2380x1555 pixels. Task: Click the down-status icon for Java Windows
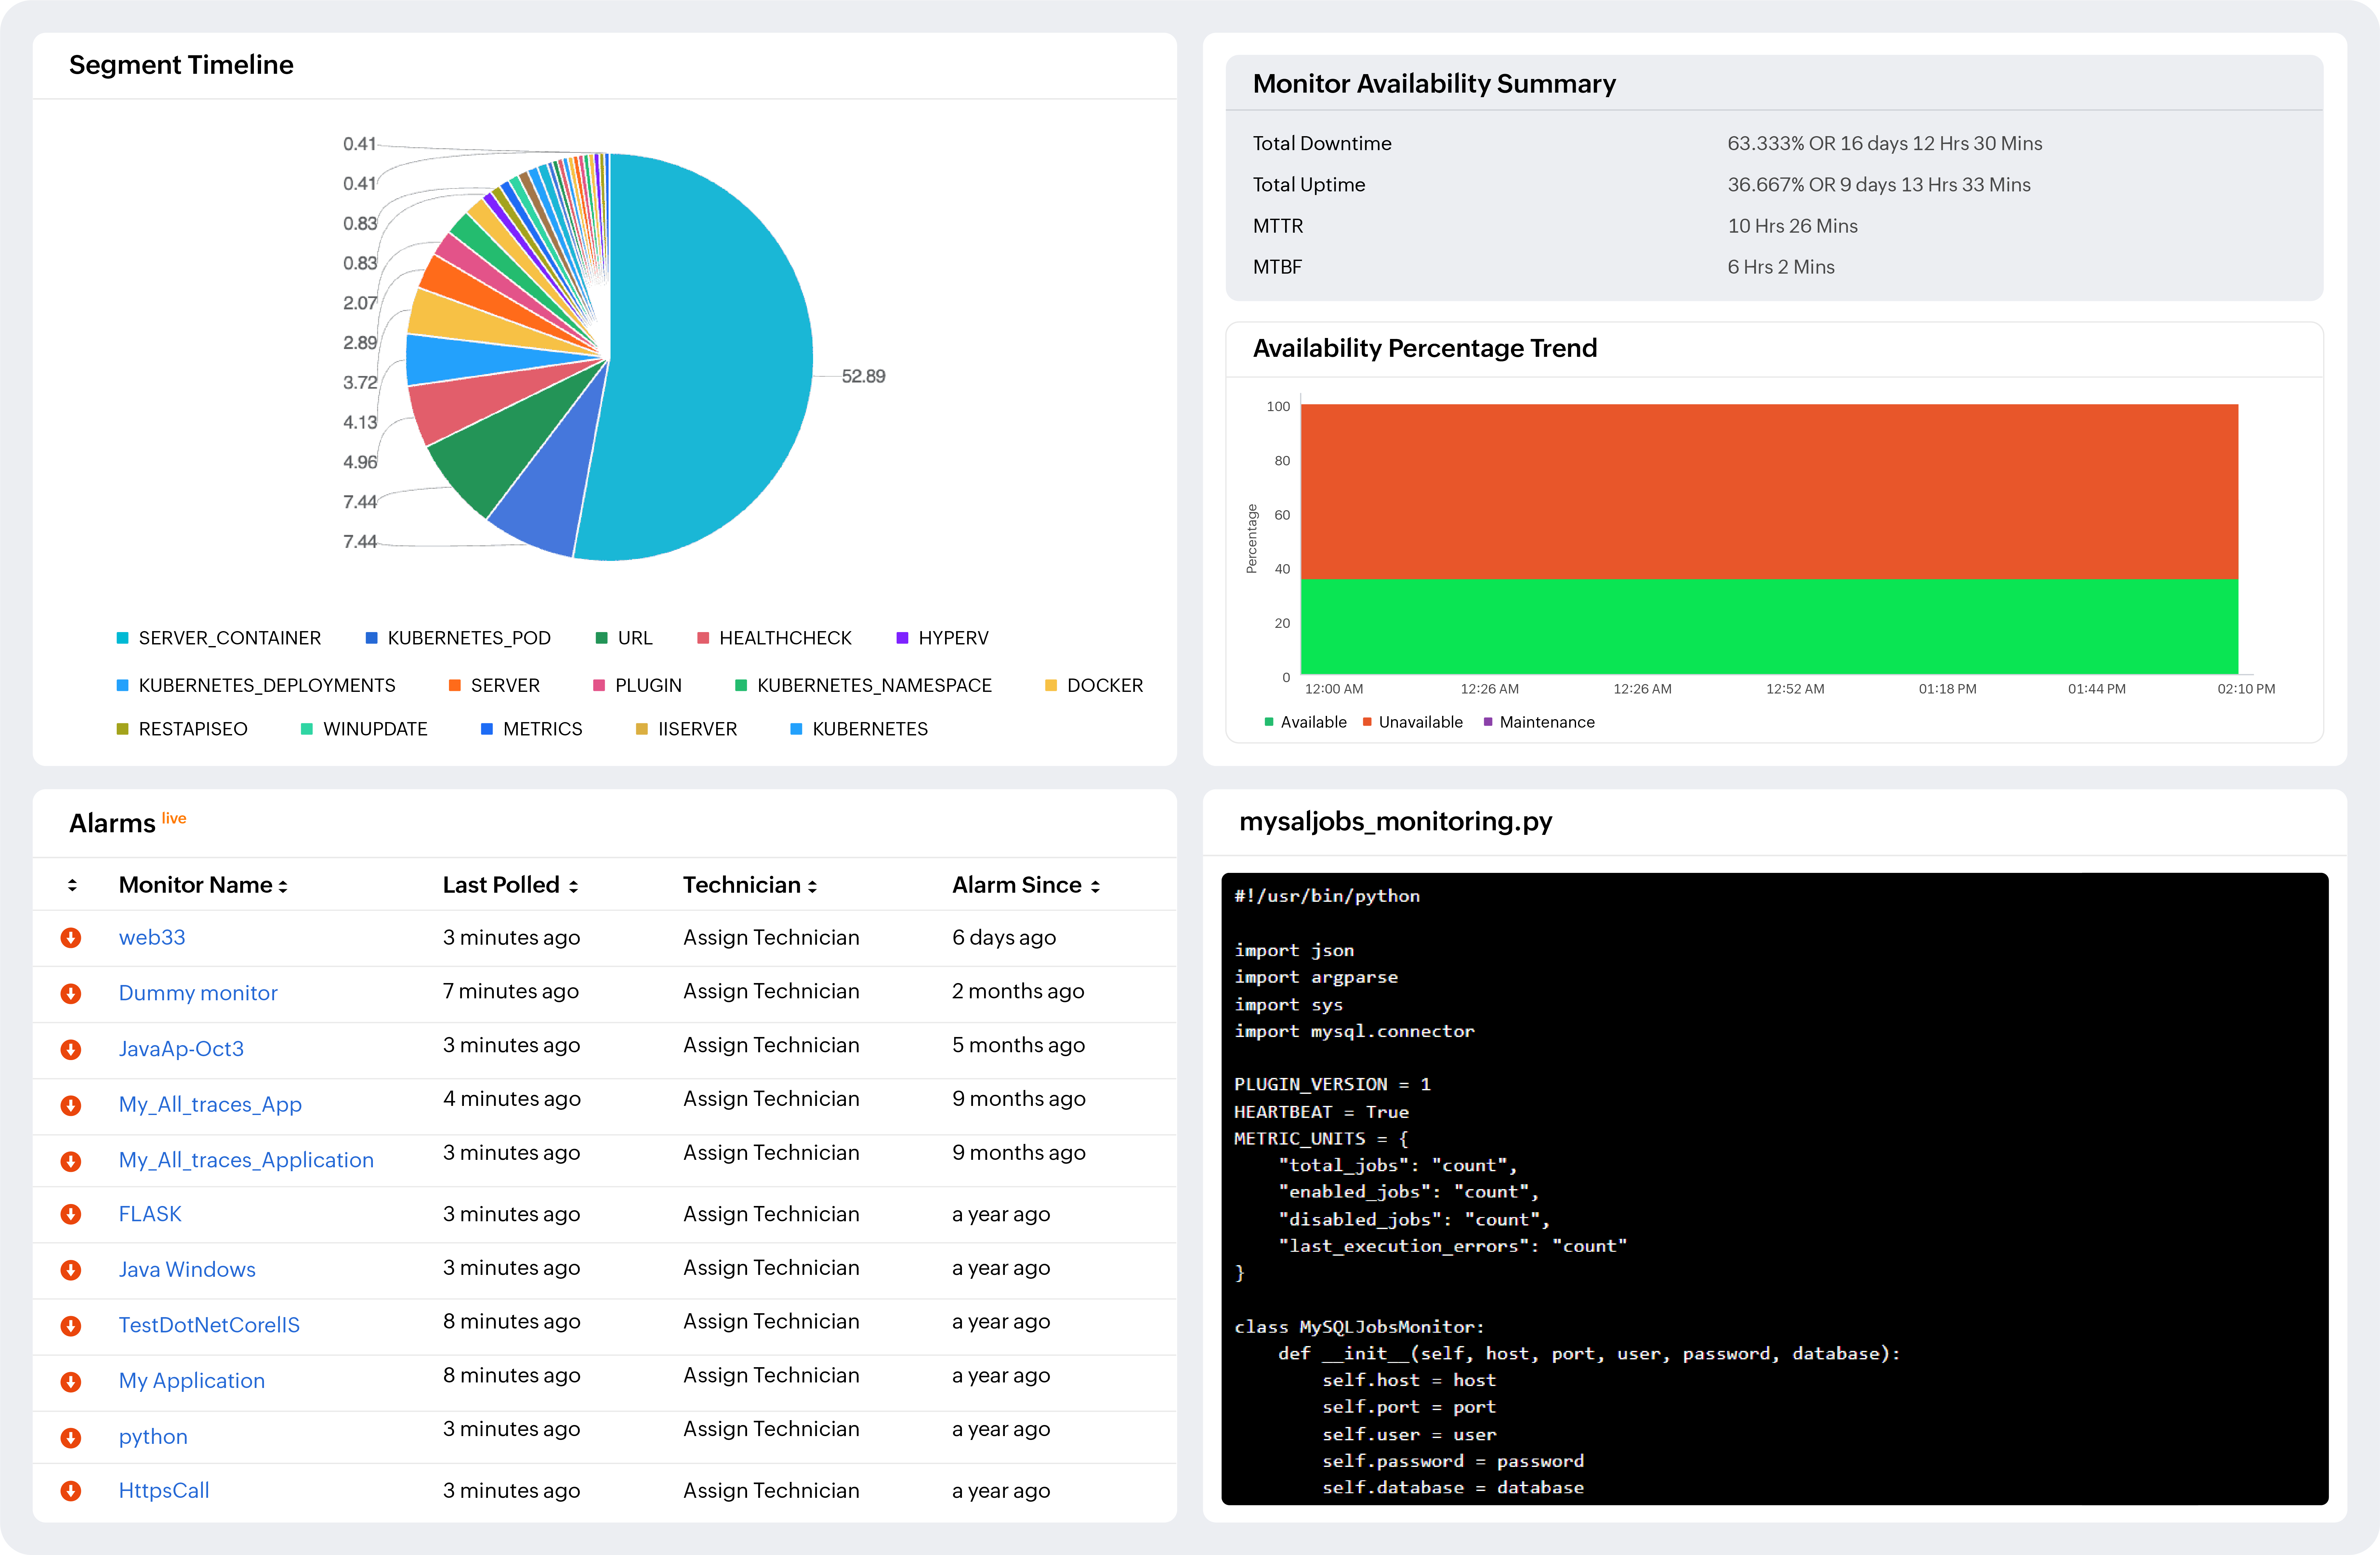pos(71,1270)
